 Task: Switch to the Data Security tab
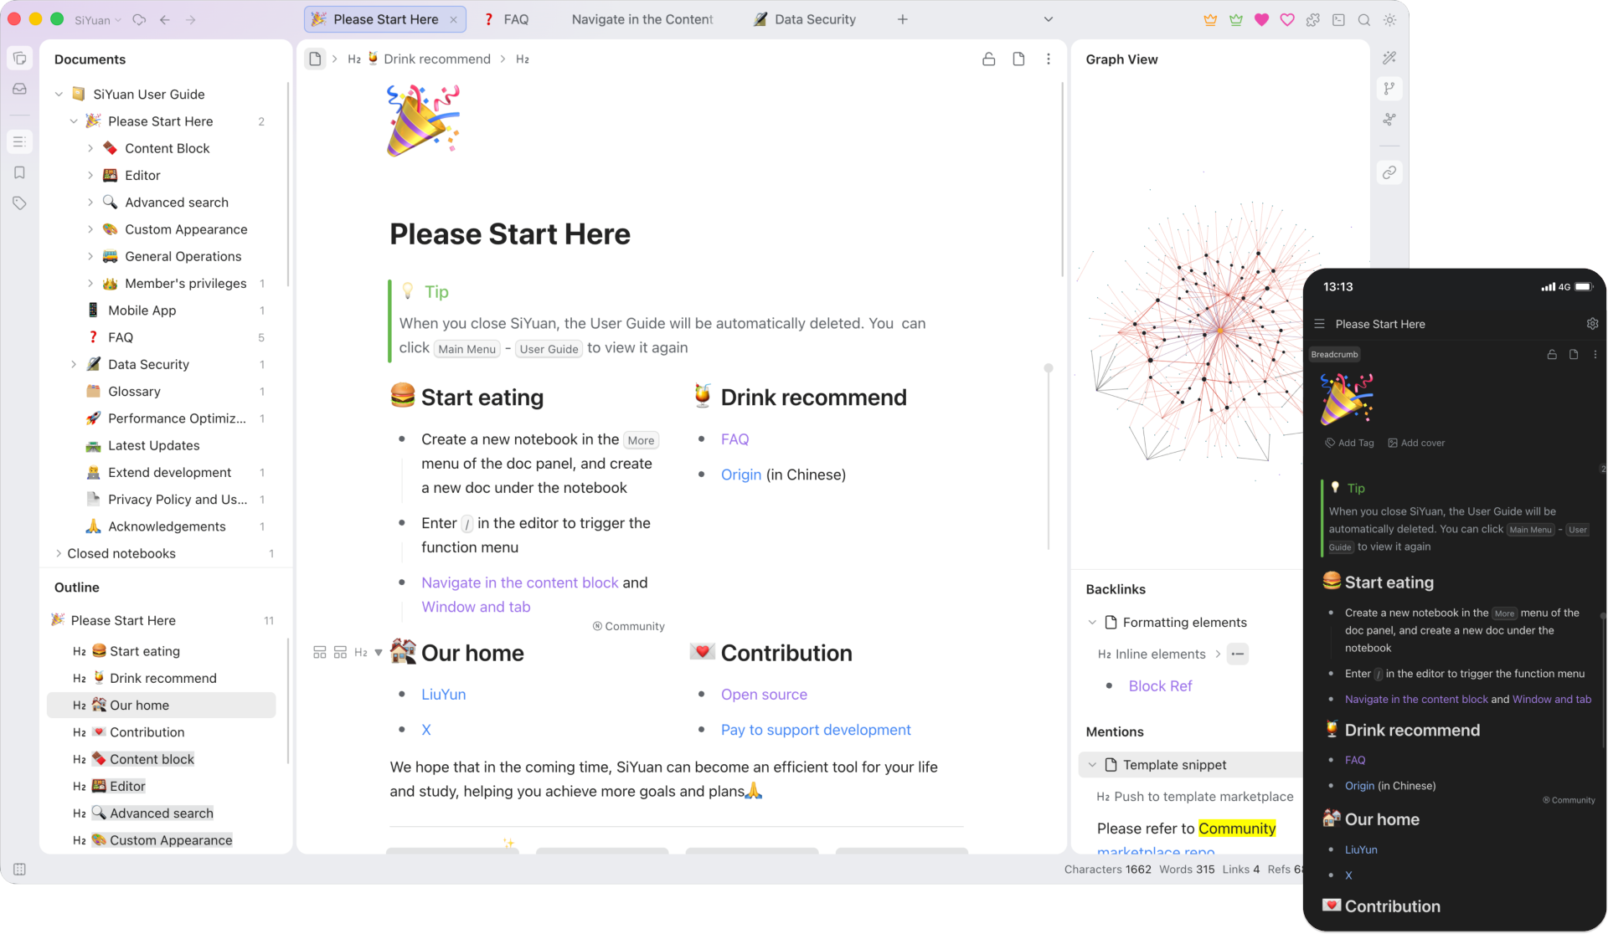[x=805, y=19]
